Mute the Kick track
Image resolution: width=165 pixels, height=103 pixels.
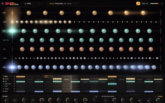click(14, 76)
